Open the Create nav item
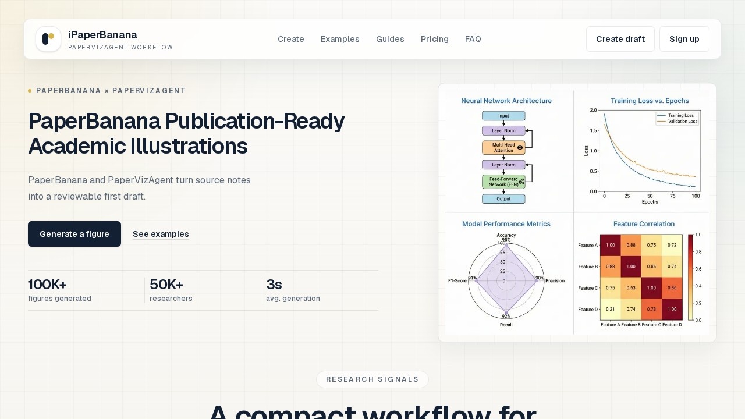745x419 pixels. tap(291, 39)
